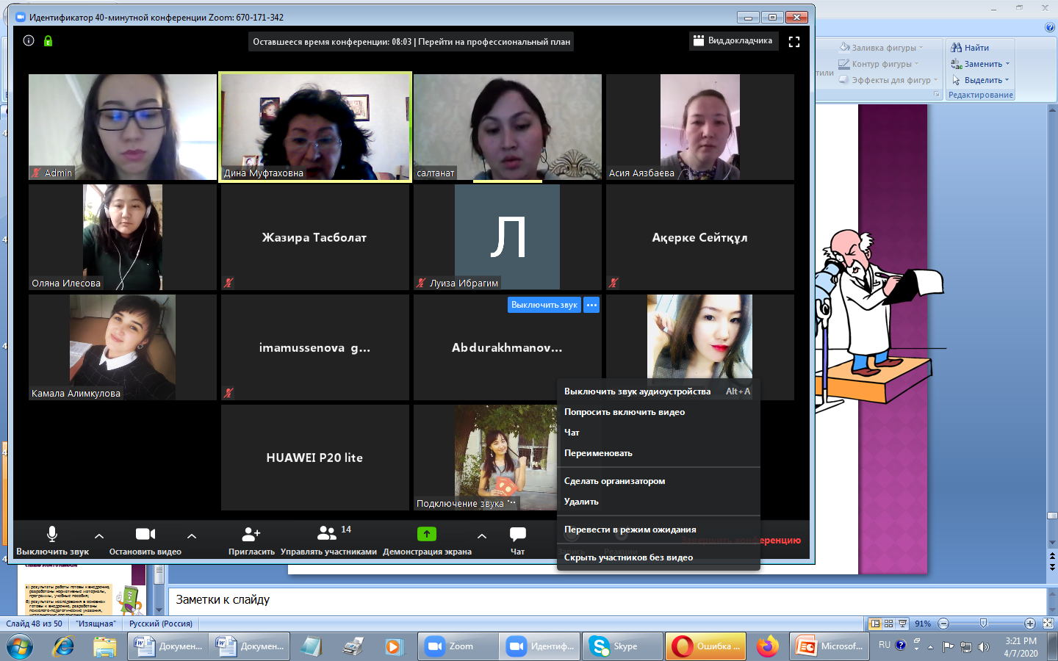Select Чат in participant context menu
The width and height of the screenshot is (1058, 661).
coord(658,433)
